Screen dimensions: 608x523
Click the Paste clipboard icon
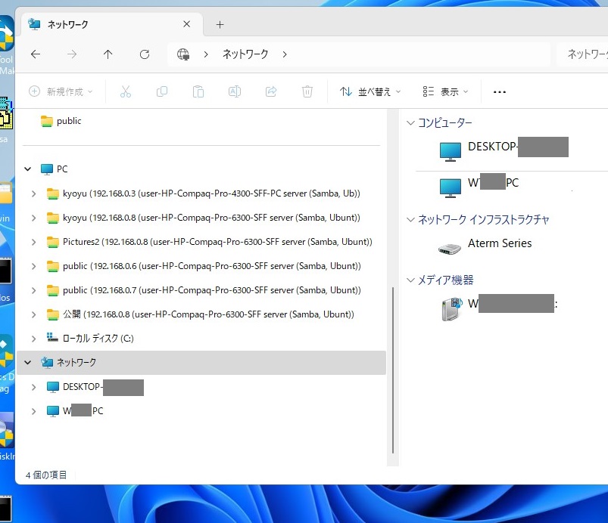198,91
